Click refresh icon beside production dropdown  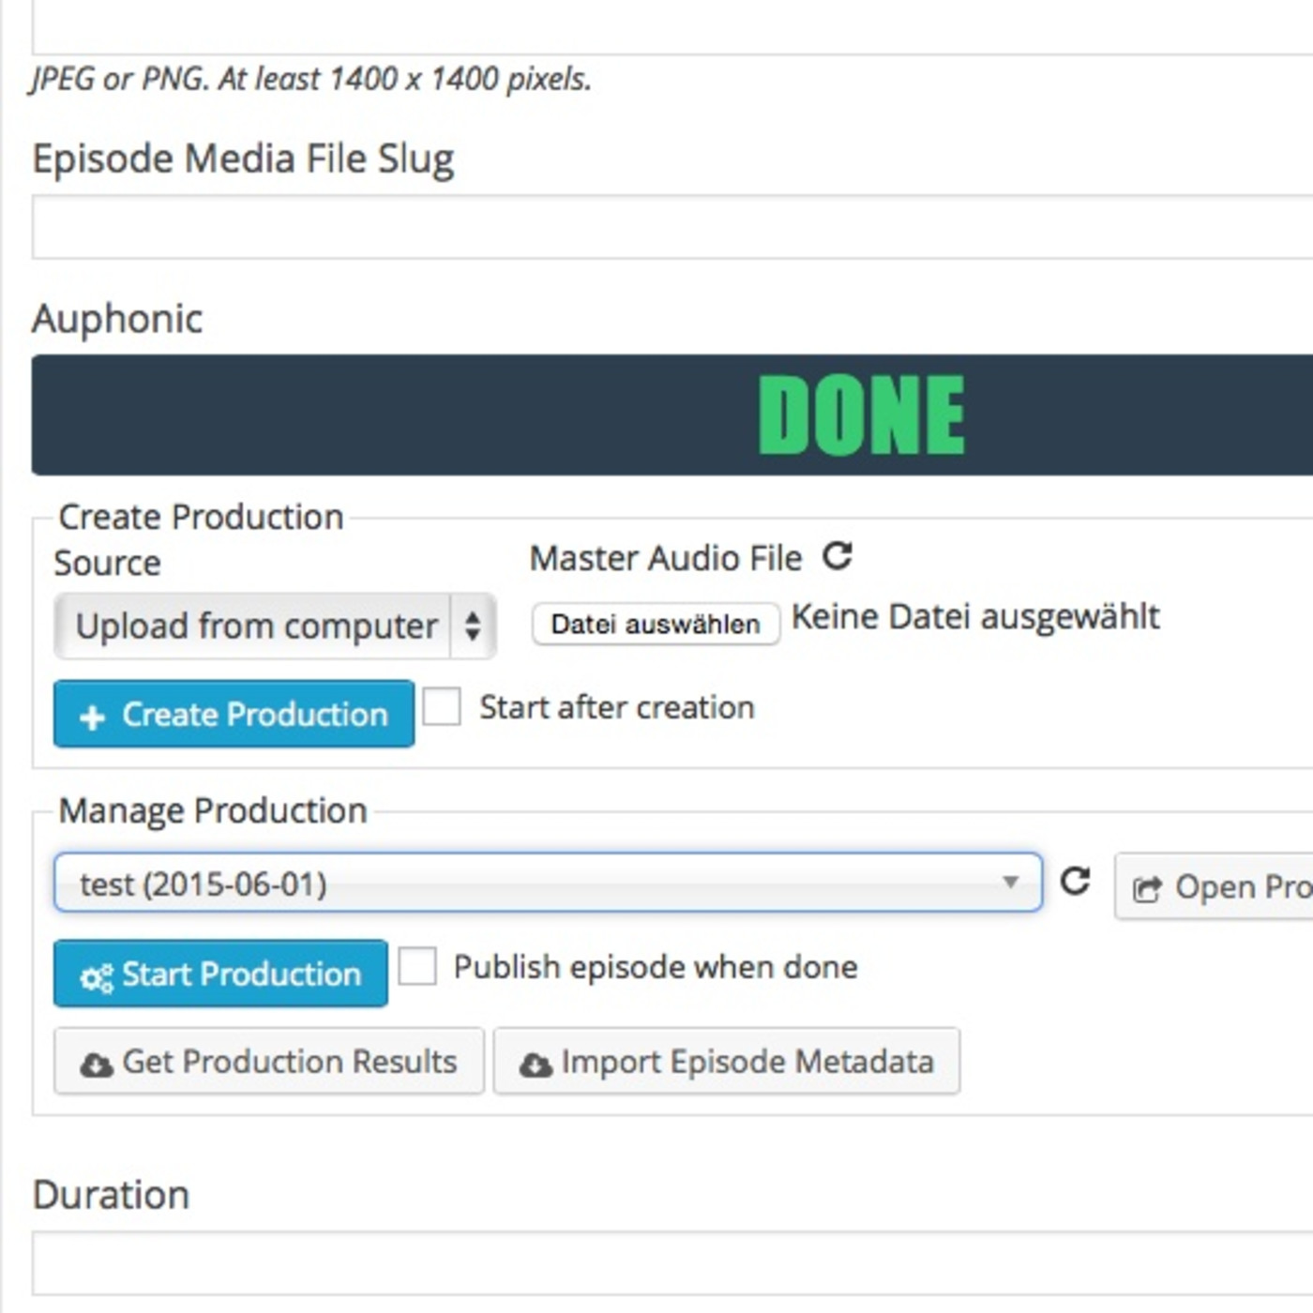tap(1075, 882)
